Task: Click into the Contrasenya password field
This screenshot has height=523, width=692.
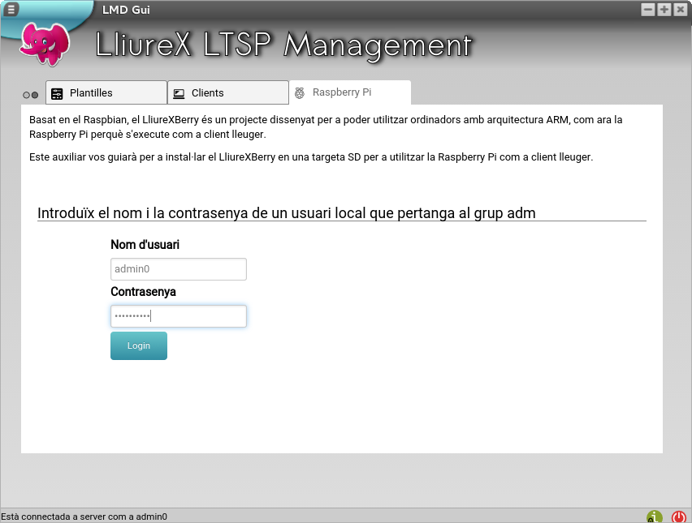Action: pos(178,316)
